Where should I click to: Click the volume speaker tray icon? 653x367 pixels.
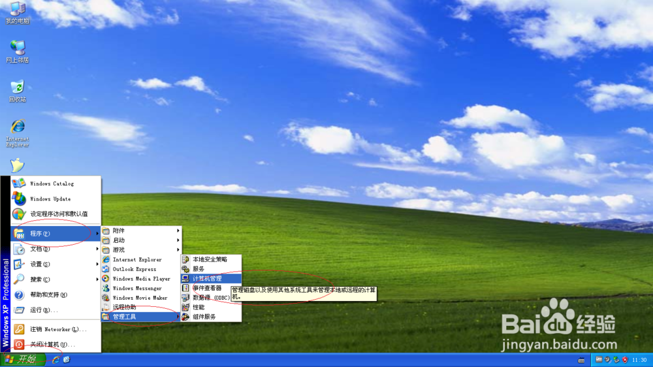607,360
